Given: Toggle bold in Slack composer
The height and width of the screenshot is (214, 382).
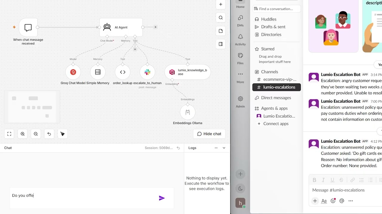Looking at the screenshot, I should coord(314,180).
